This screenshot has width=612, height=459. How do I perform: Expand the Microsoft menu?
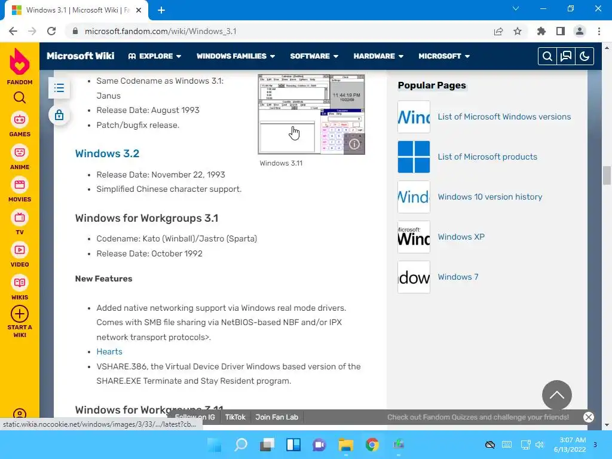[x=444, y=56]
